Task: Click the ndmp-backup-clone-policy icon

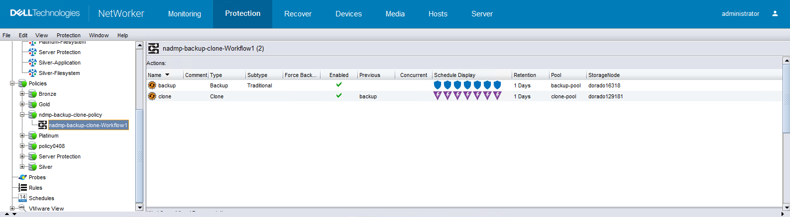Action: click(x=32, y=115)
